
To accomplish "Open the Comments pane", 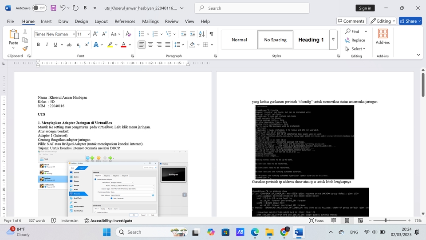I will [x=351, y=21].
